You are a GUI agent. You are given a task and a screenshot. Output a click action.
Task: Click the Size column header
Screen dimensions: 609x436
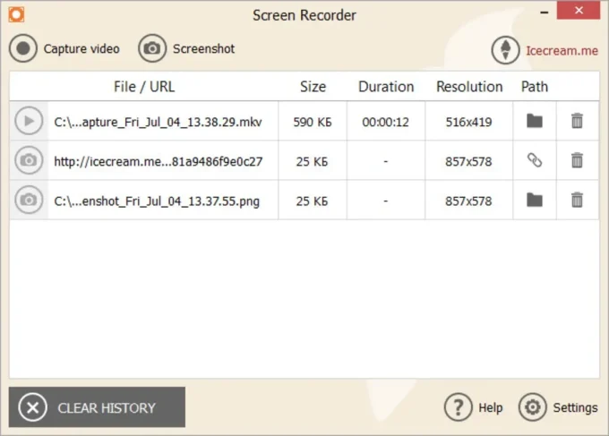[x=313, y=87]
